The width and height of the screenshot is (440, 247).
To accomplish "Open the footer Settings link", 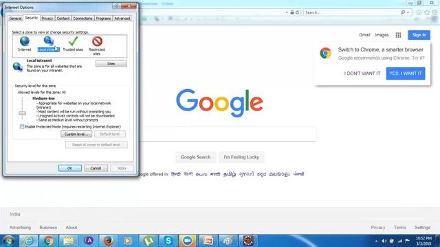I will coord(422,227).
